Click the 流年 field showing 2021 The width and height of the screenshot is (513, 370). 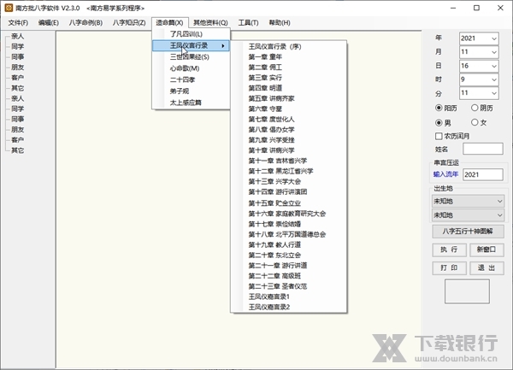point(483,174)
